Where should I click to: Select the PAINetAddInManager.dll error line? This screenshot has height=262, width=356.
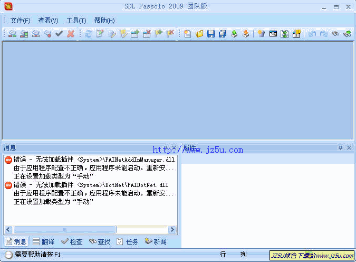(94, 160)
